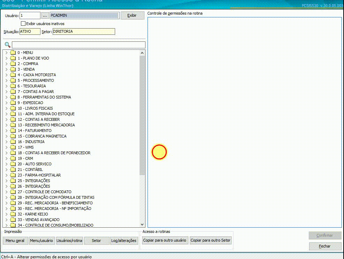Select 26 - INTEGRAÇÕES row
344x259 pixels.
34,186
